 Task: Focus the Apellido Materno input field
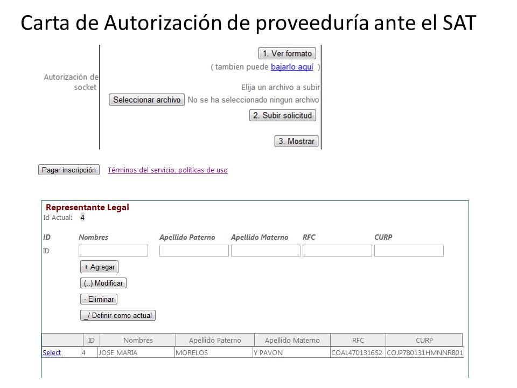pyautogui.click(x=266, y=251)
